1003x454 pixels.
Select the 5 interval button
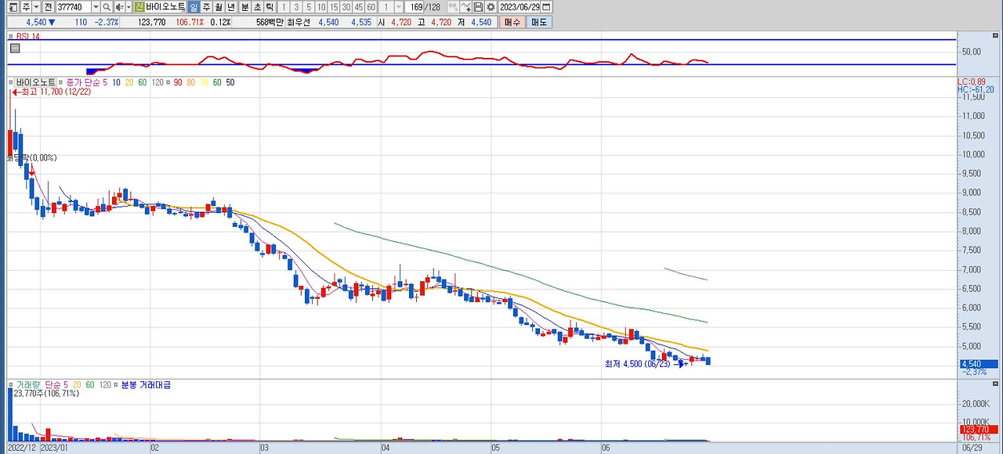[x=309, y=7]
